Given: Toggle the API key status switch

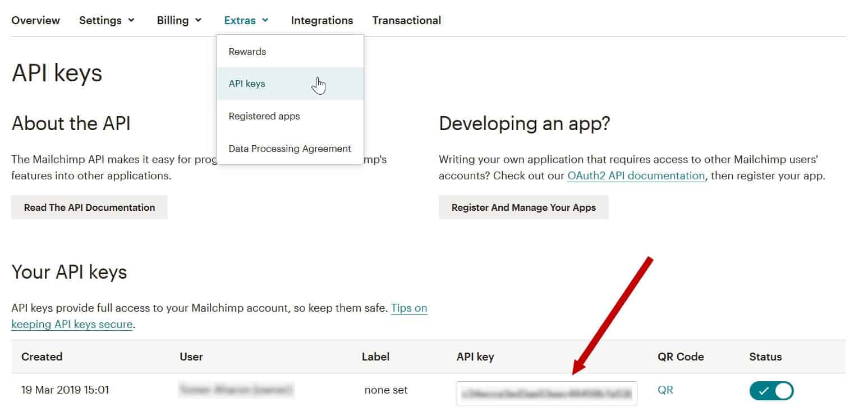Looking at the screenshot, I should (x=771, y=391).
